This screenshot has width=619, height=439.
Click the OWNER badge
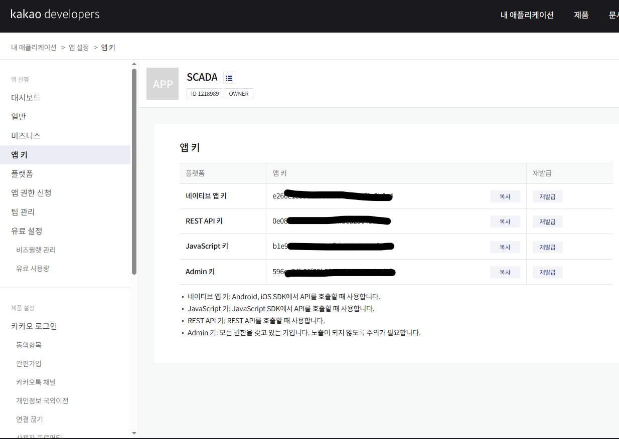pos(239,94)
